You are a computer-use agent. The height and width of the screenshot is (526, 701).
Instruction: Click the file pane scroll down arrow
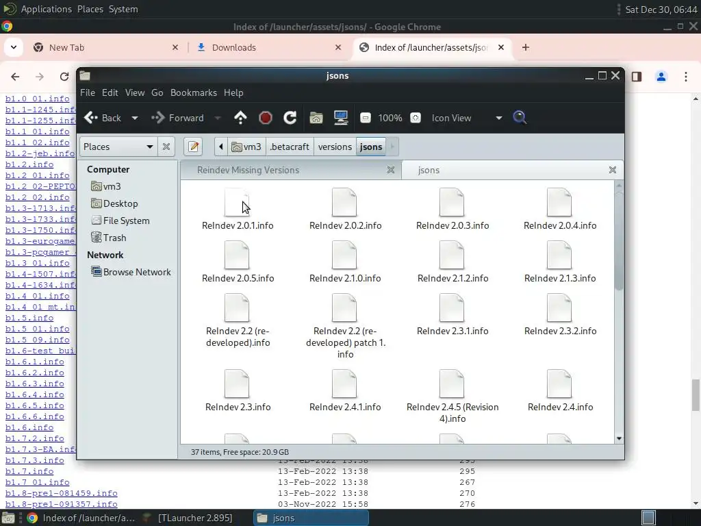[619, 439]
